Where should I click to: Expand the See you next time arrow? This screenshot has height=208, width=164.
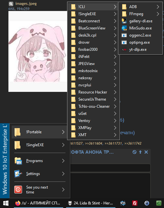tap(63, 190)
